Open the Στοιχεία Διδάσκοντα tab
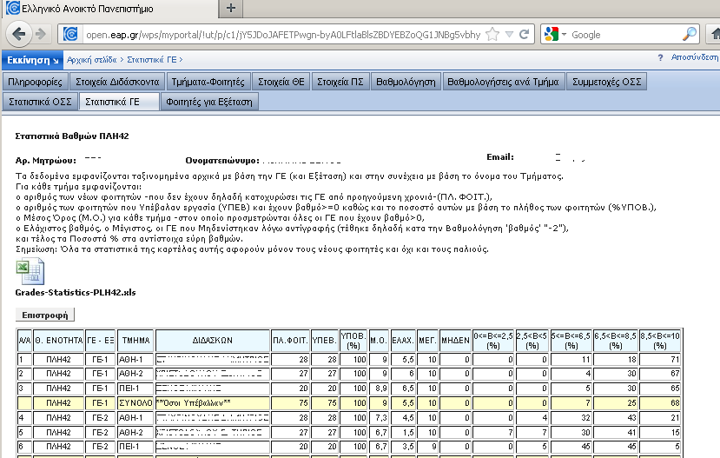The height and width of the screenshot is (458, 720). tap(117, 82)
